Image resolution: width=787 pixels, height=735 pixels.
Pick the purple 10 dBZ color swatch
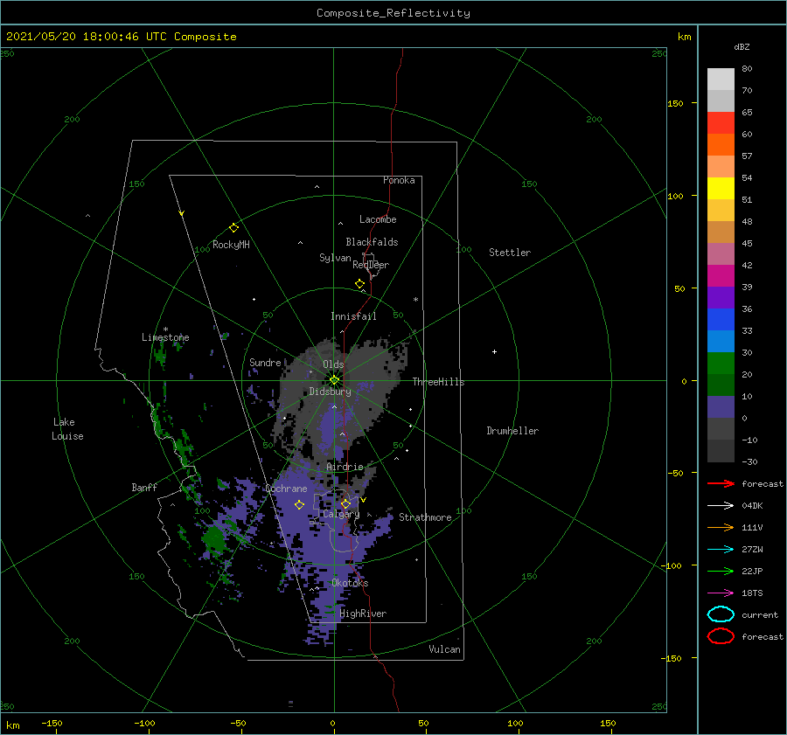point(721,406)
